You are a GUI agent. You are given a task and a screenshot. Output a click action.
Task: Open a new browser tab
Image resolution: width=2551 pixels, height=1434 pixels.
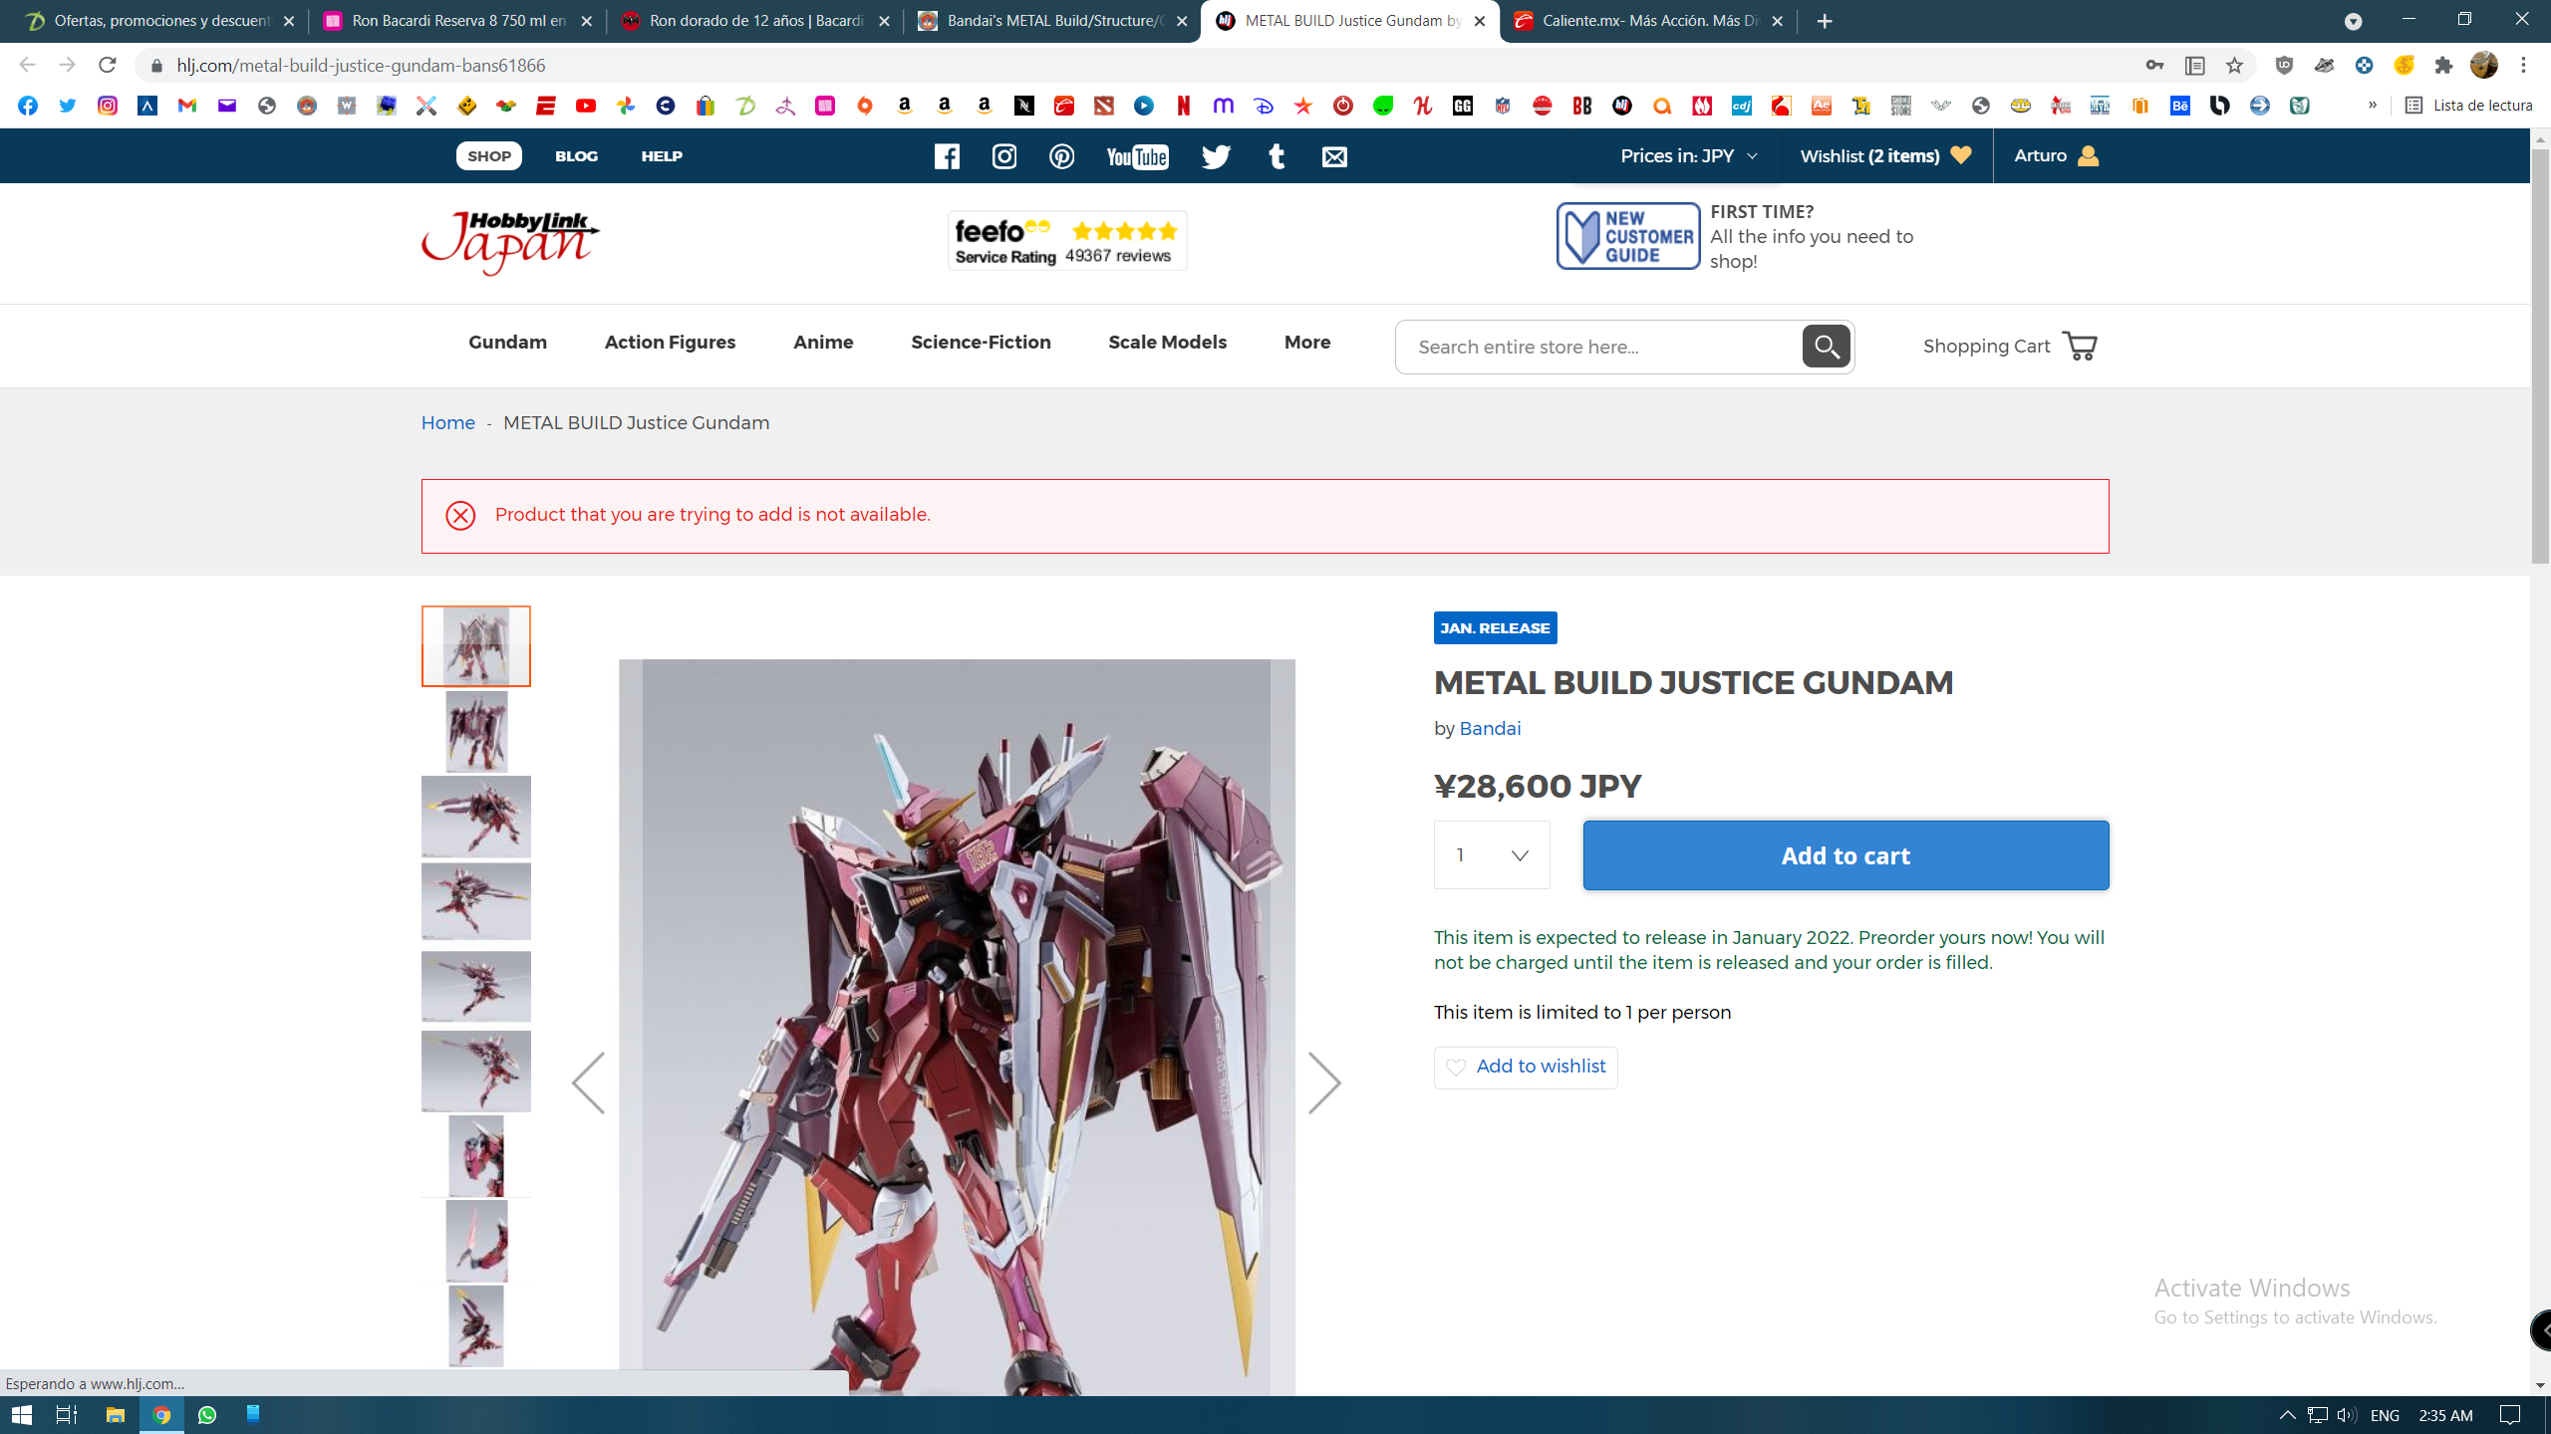click(1825, 21)
